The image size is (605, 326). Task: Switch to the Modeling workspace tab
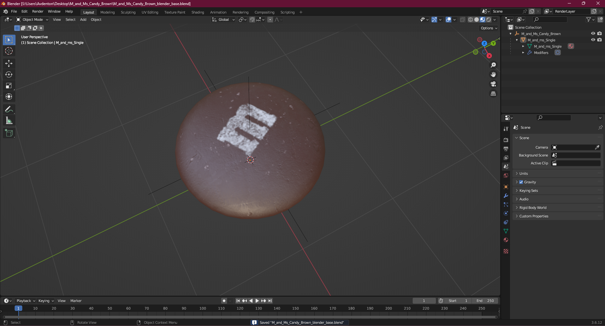(107, 12)
